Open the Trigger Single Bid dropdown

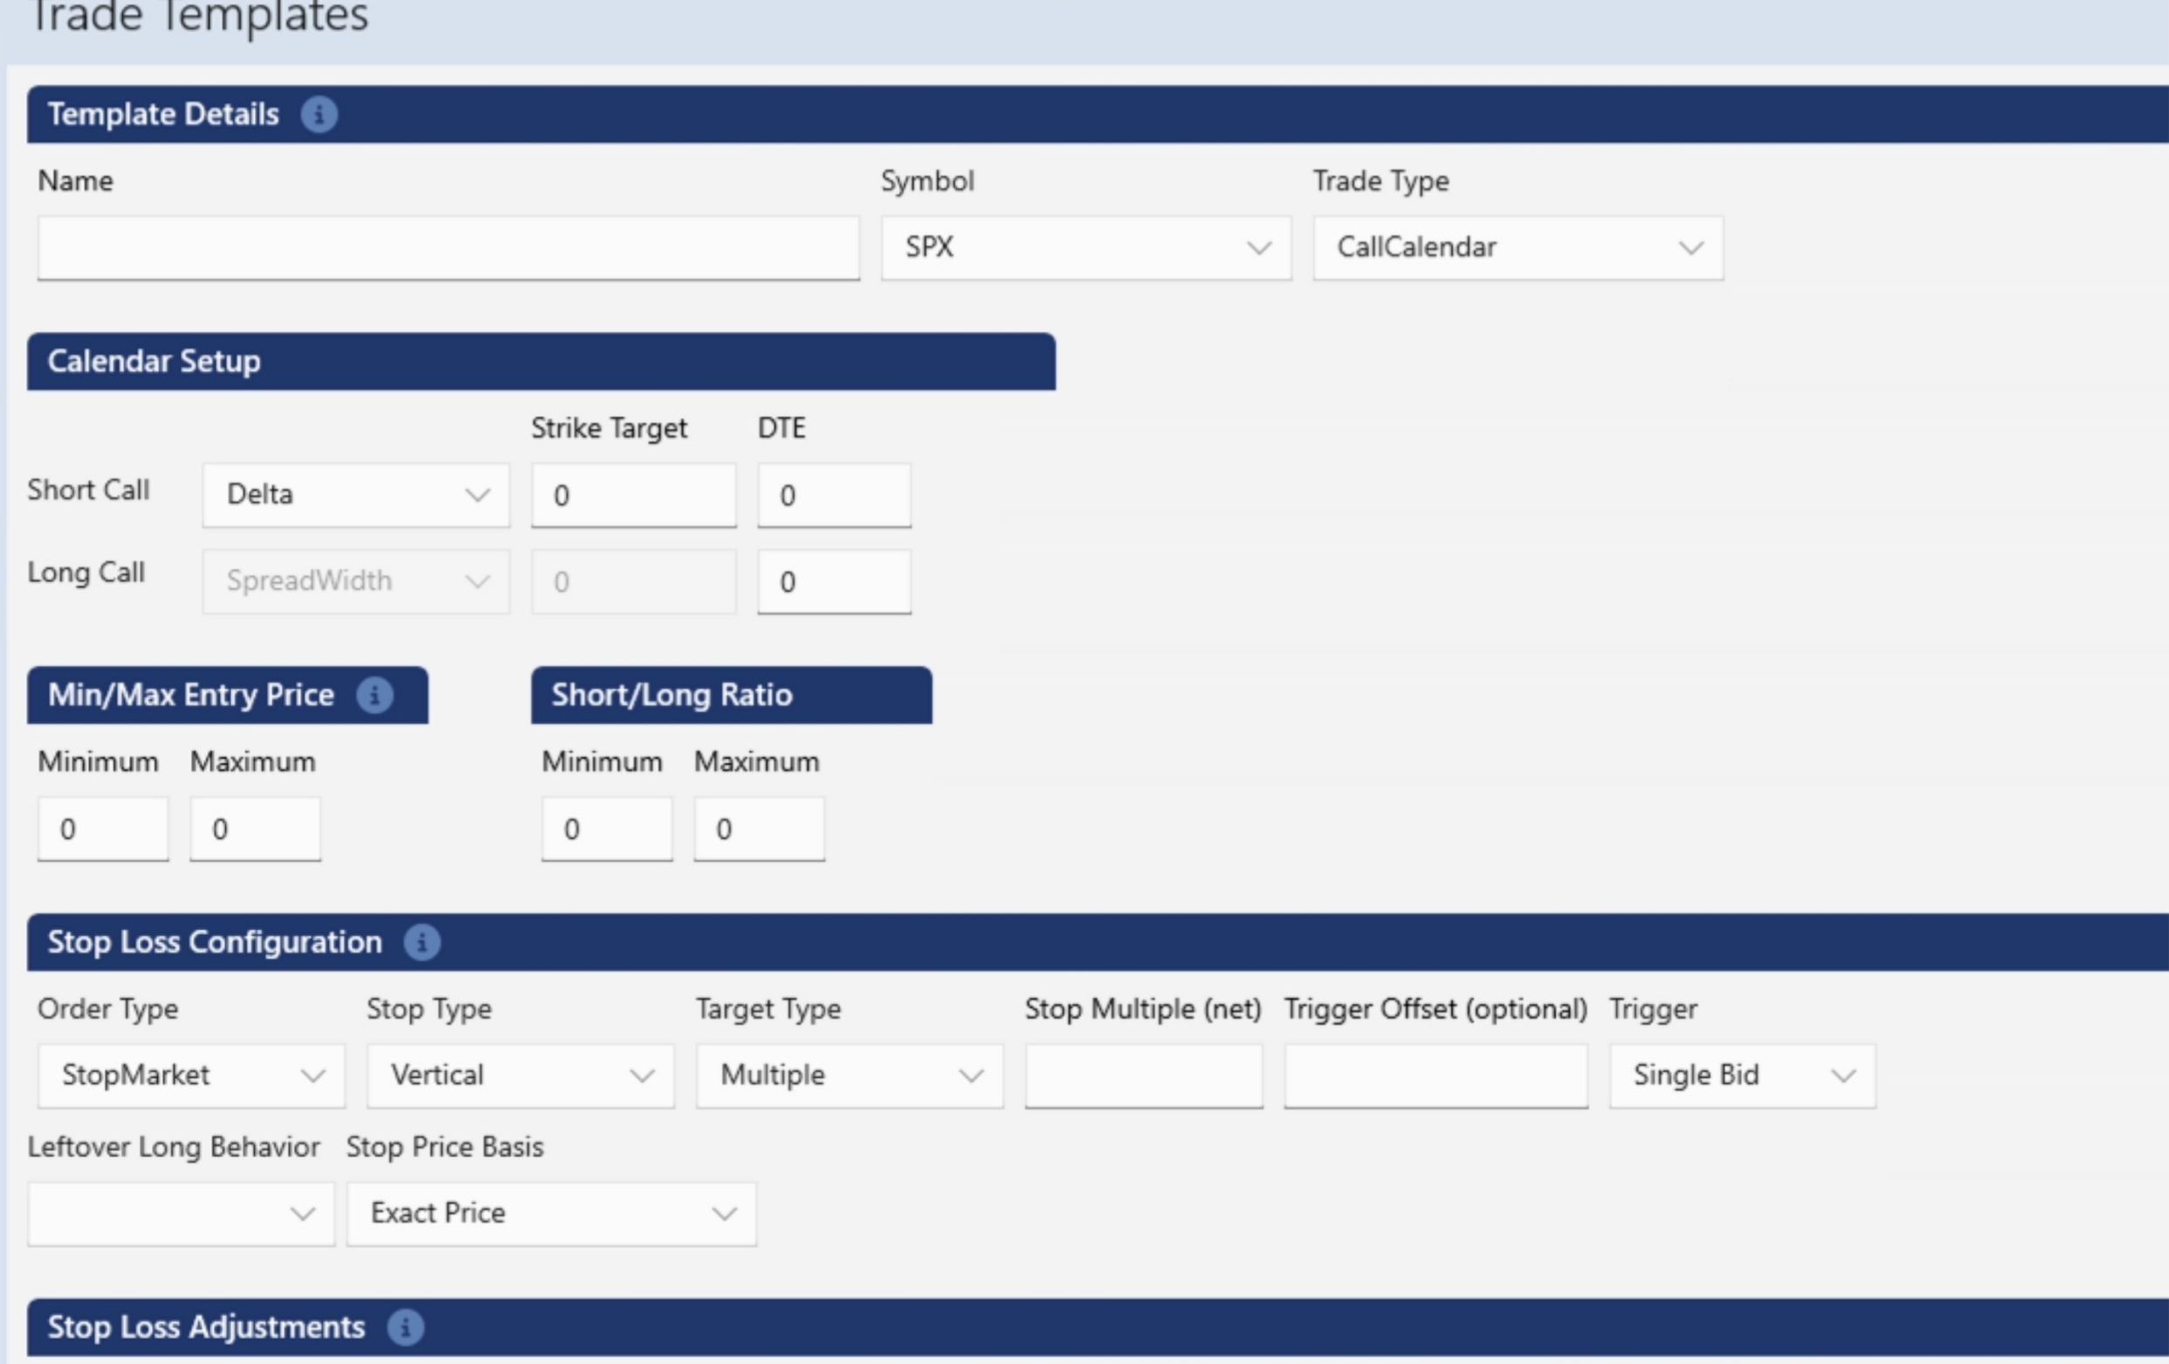[1742, 1075]
